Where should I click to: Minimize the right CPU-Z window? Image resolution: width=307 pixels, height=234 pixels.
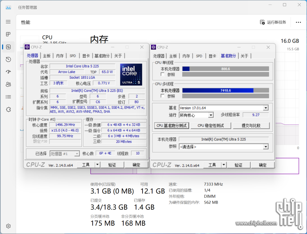pyautogui.click(x=239, y=47)
